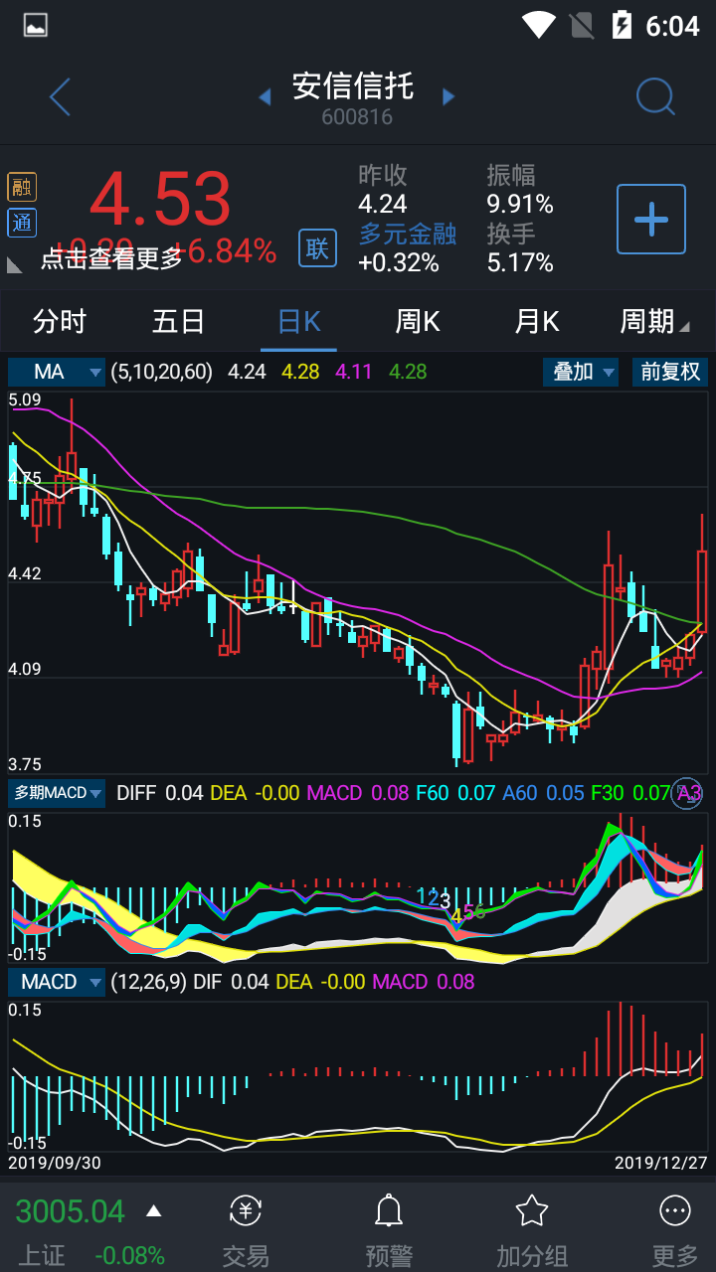This screenshot has width=716, height=1272.
Task: Tap the 前复权 adjustment button
Action: [669, 372]
